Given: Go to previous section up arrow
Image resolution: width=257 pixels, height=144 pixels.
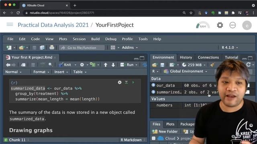Looking at the screenshot, I should point(106,65).
